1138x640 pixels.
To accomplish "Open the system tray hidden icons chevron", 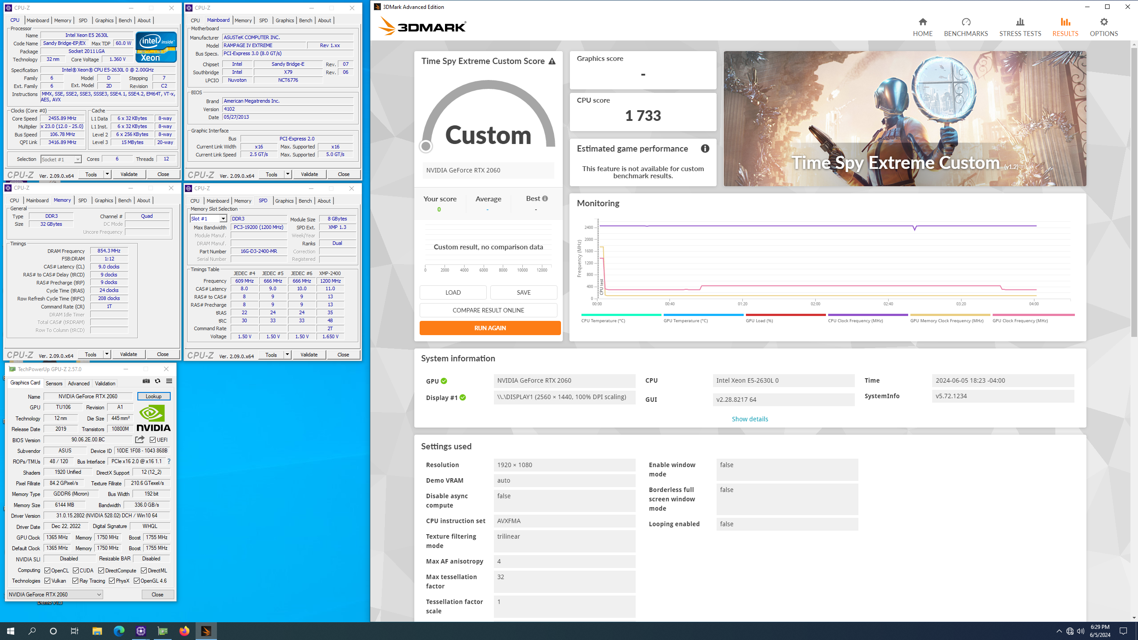I will (1059, 631).
